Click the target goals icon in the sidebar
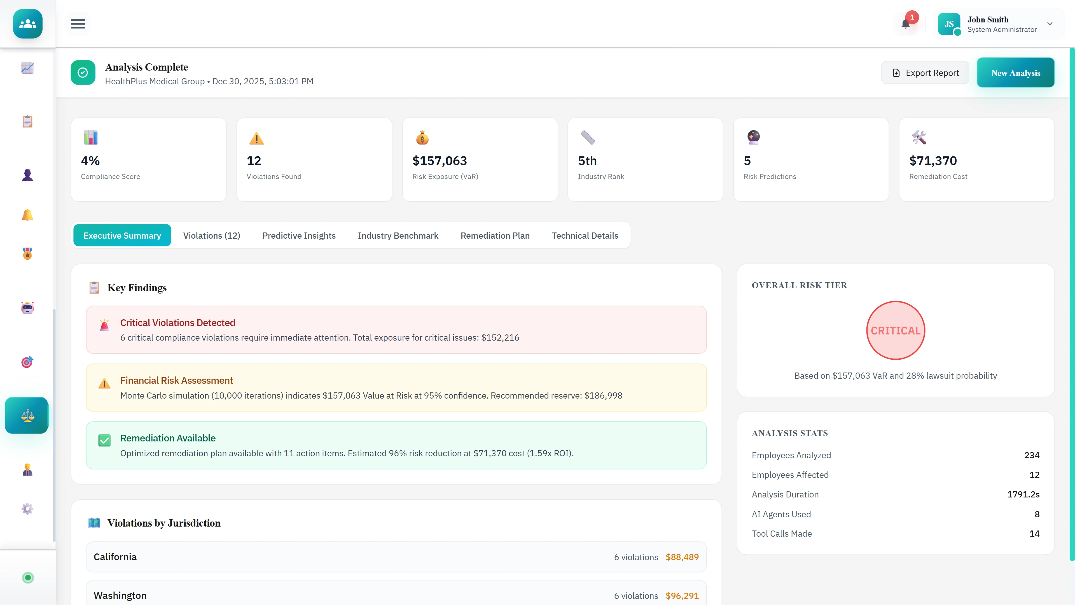The height and width of the screenshot is (605, 1075). [27, 362]
